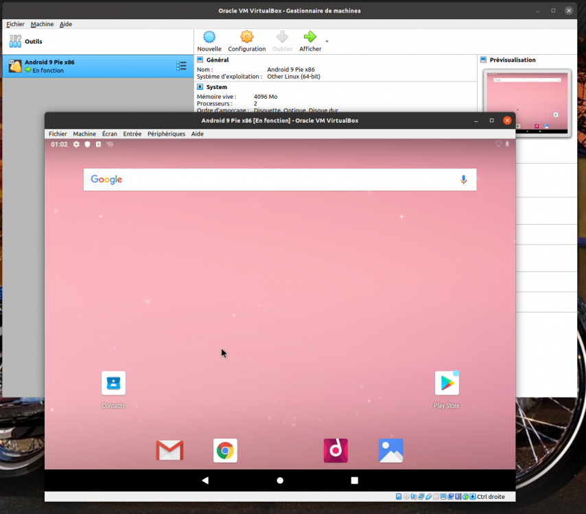This screenshot has width=586, height=514.
Task: Open the pink music player app
Action: pos(336,450)
